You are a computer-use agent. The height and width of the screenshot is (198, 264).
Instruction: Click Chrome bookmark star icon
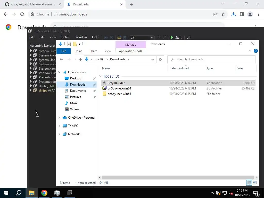223,14
